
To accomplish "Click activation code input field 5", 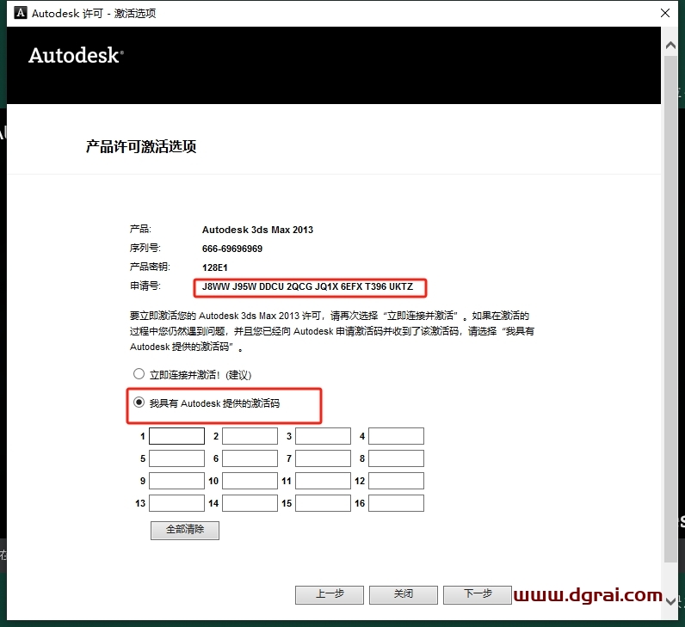I will point(177,458).
